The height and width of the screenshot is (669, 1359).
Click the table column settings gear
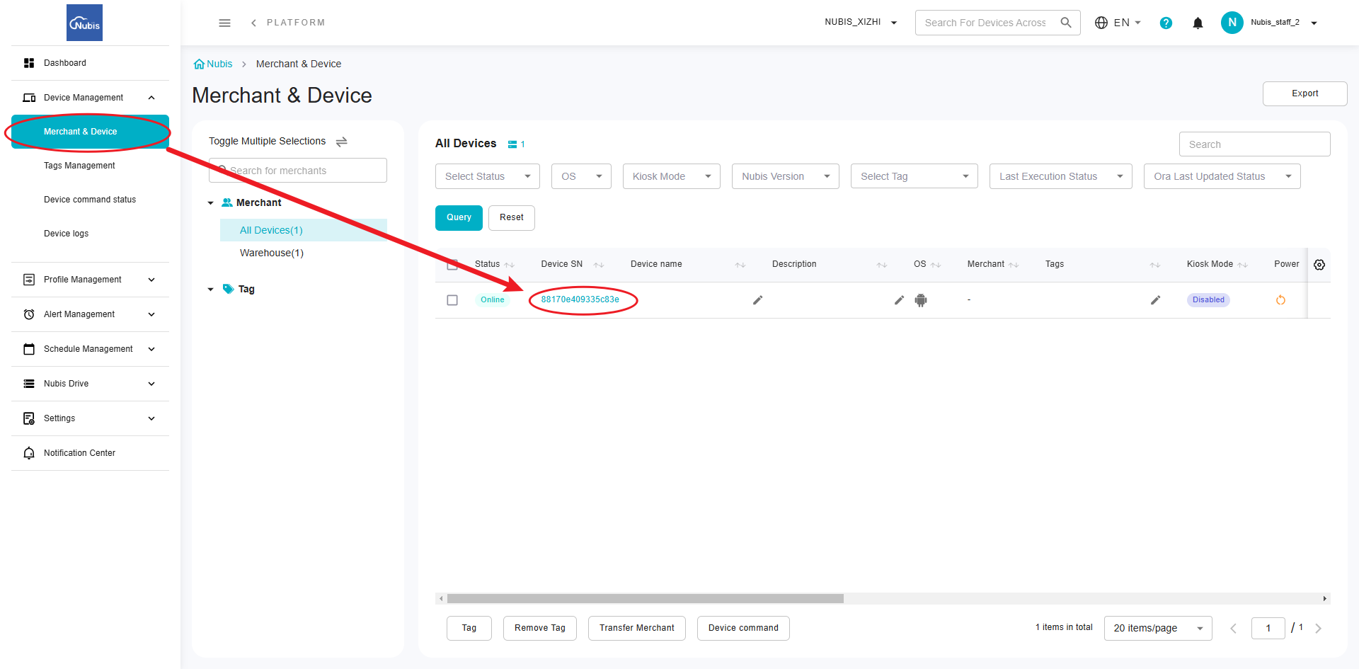[1319, 265]
